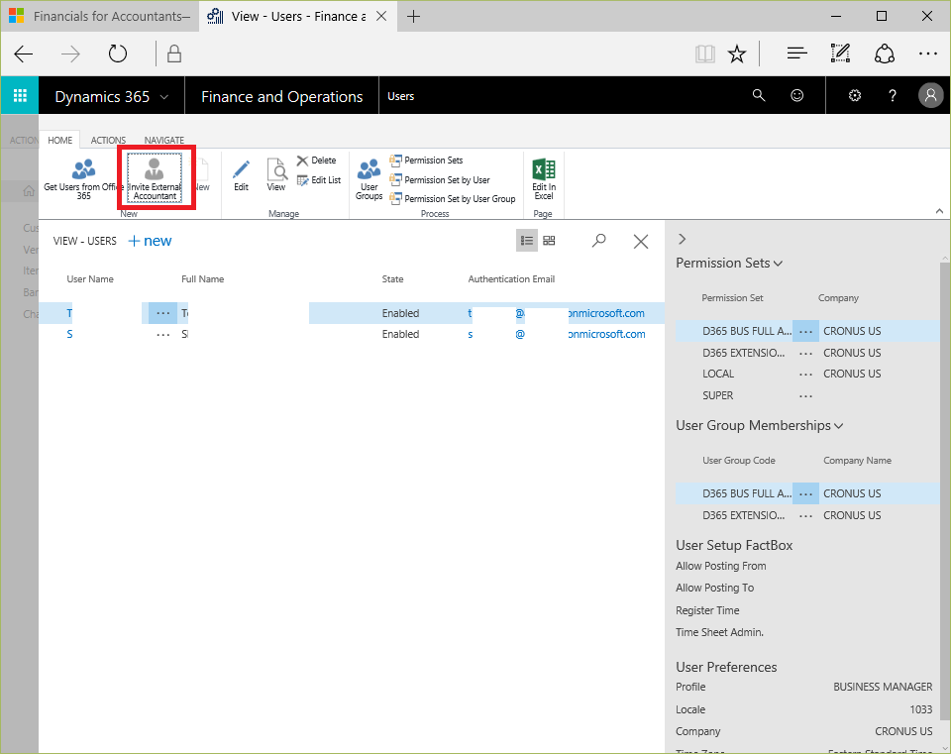
Task: Click the View magnifier icon in ribbon
Action: [276, 169]
